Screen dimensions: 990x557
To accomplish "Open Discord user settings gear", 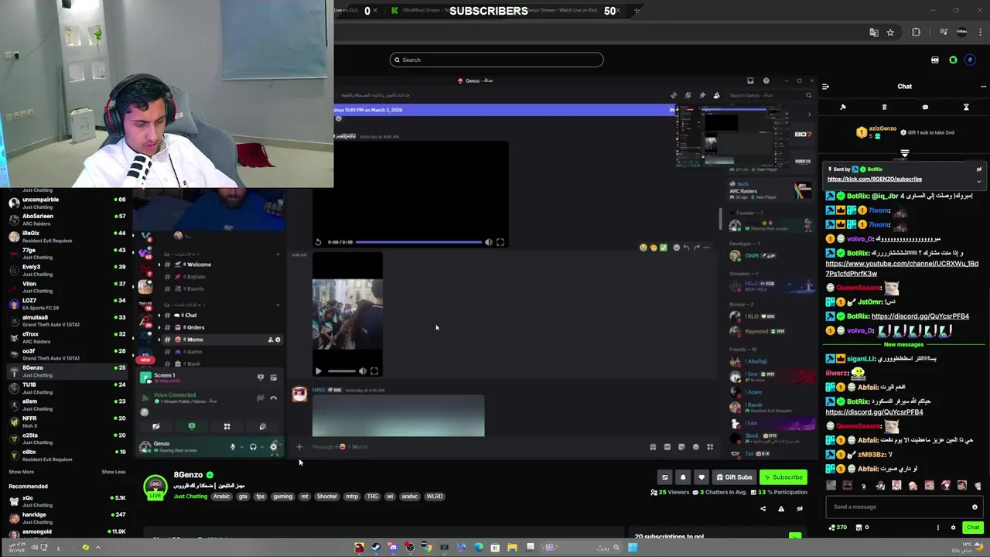I will click(x=273, y=447).
